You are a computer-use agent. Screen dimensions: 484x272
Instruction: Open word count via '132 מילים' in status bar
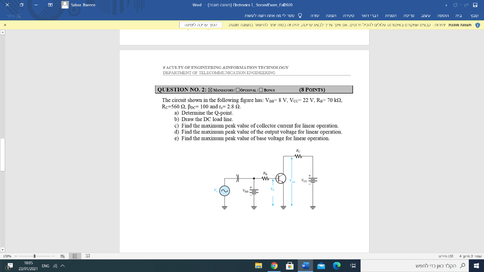[x=446, y=255]
